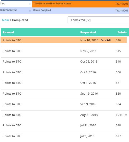
Task: Select the Nov 10, 2016 reward row
Action: pos(63,40)
